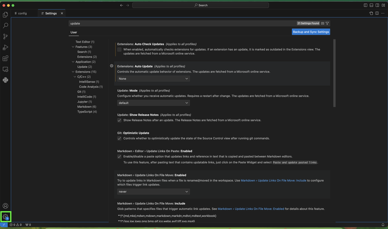
Task: Toggle the bottom panel layout icon
Action: (x=372, y=5)
